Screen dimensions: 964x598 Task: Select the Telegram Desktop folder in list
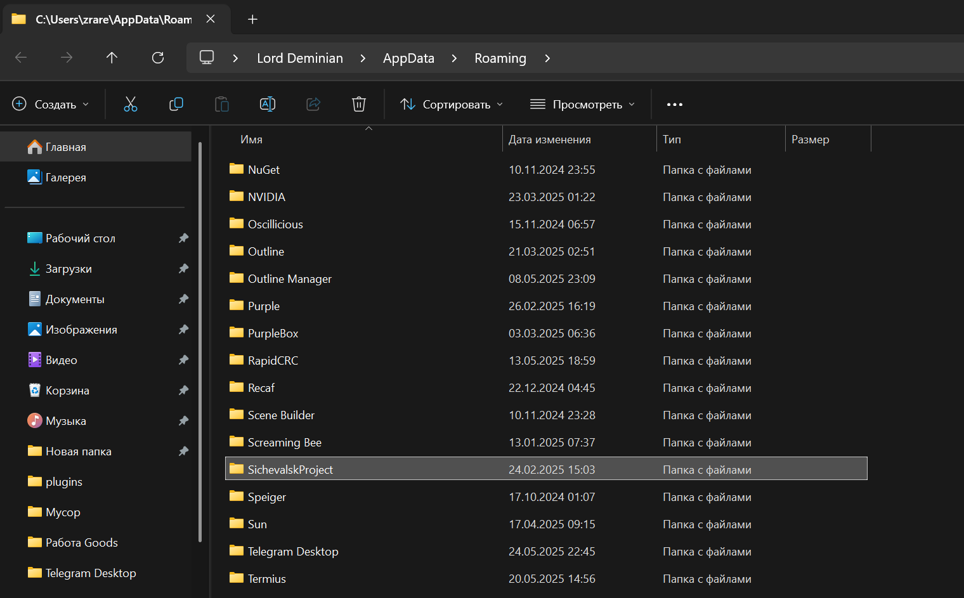tap(293, 552)
